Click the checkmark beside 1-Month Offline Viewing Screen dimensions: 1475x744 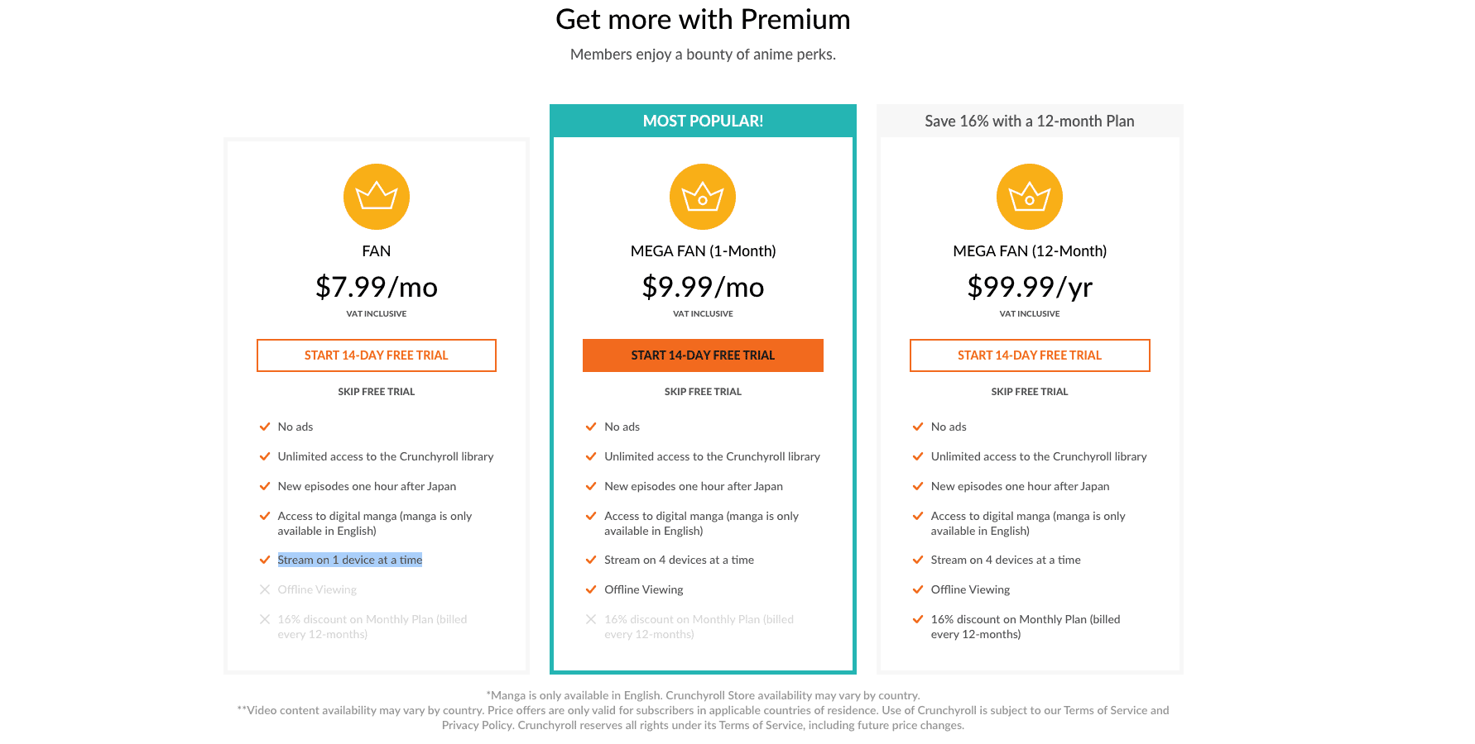(x=591, y=589)
